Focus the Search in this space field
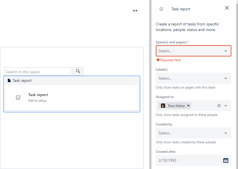Image resolution: width=238 pixels, height=169 pixels. pyautogui.click(x=38, y=72)
